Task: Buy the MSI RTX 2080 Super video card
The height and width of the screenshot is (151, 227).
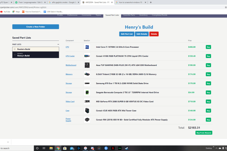Action: pos(208,102)
